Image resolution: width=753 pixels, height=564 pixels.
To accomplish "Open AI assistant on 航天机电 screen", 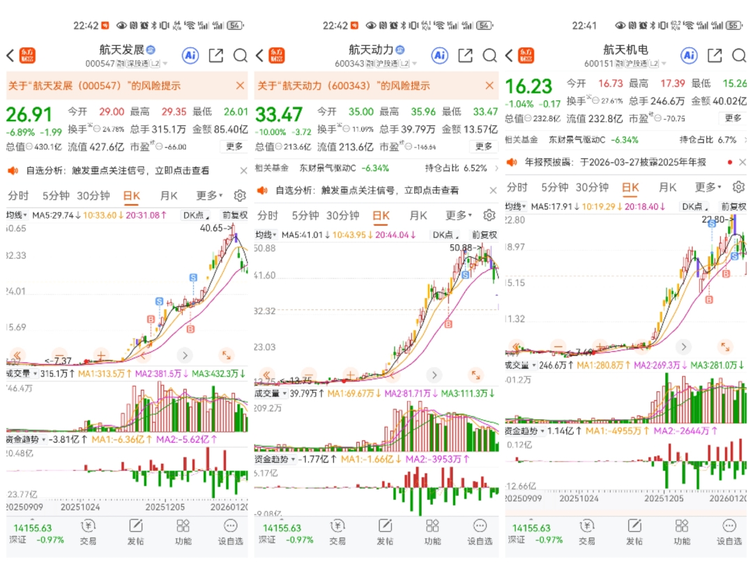I will (689, 56).
